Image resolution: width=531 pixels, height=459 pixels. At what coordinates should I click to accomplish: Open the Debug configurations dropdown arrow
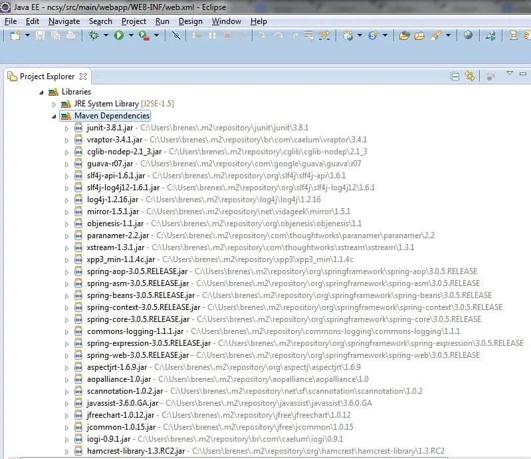point(106,35)
